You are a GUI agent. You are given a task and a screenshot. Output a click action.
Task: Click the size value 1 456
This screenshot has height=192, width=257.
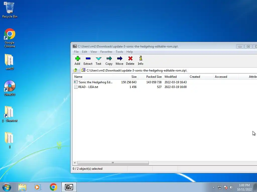coord(133,87)
